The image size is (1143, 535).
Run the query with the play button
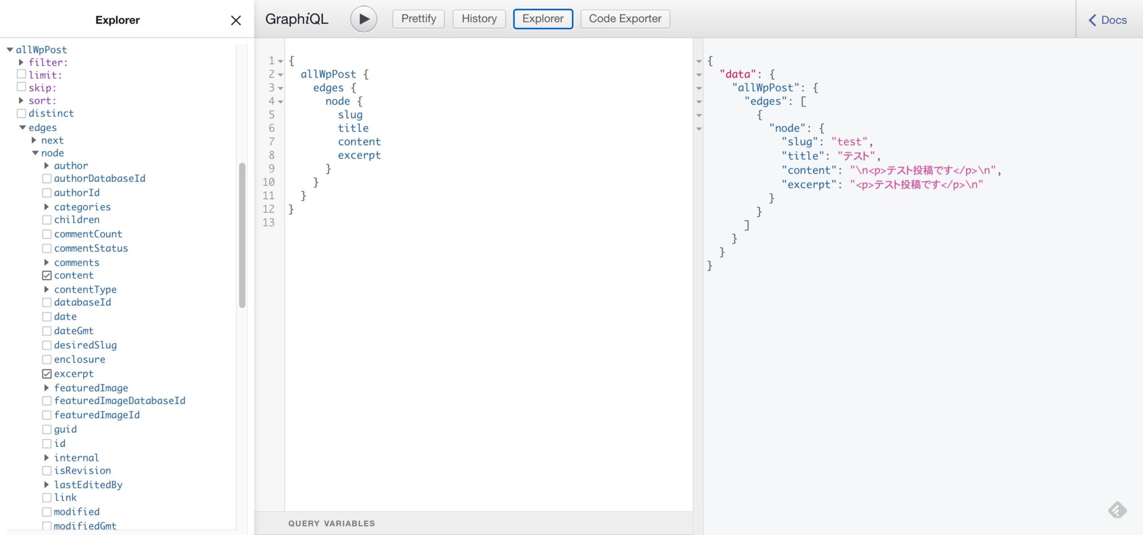[x=363, y=19]
